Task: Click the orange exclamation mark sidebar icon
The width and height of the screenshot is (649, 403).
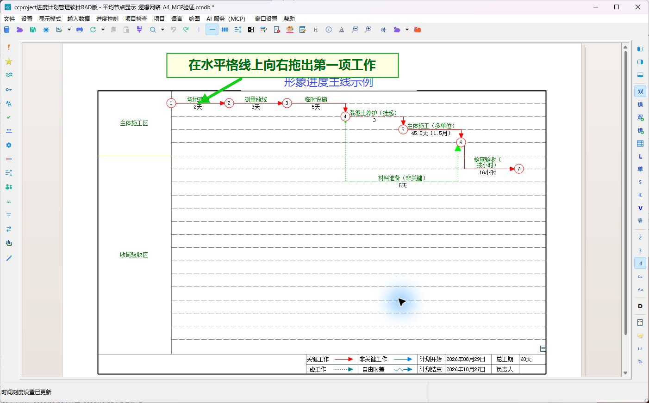Action: [9, 47]
